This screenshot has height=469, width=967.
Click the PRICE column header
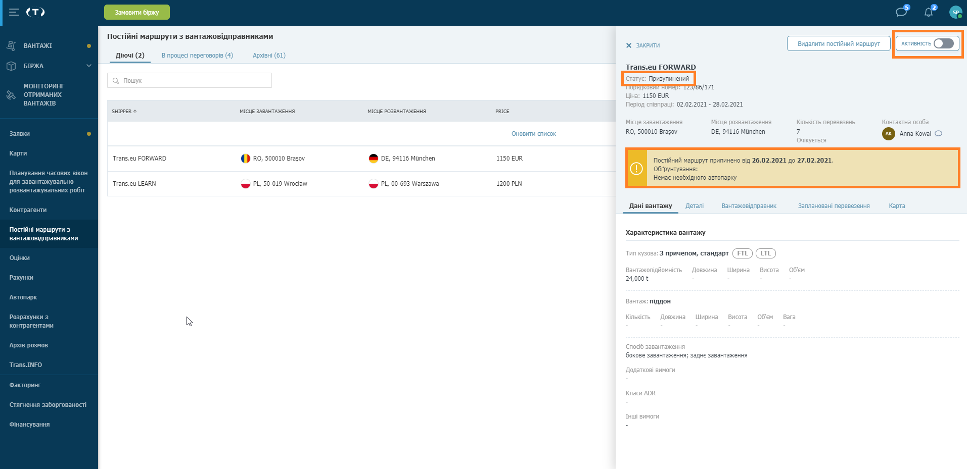(502, 111)
